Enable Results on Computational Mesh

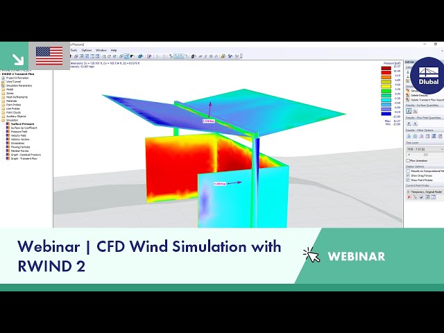coord(408,171)
